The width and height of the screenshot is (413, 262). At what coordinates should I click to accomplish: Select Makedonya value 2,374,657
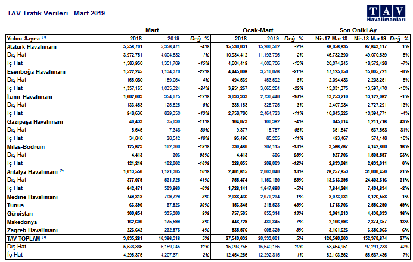point(377,222)
